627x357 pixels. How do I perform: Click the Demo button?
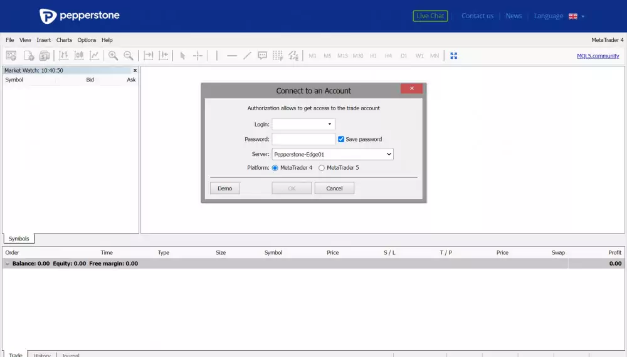[x=224, y=188]
